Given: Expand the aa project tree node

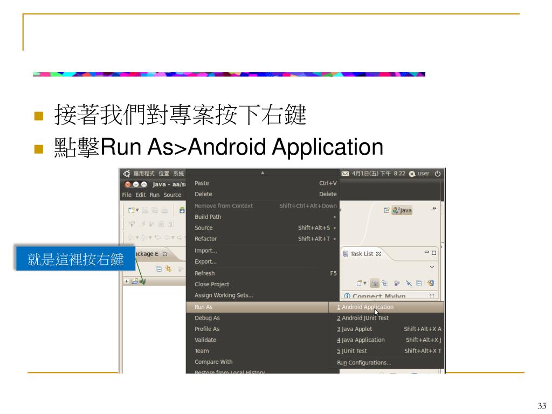Looking at the screenshot, I should coord(126,281).
